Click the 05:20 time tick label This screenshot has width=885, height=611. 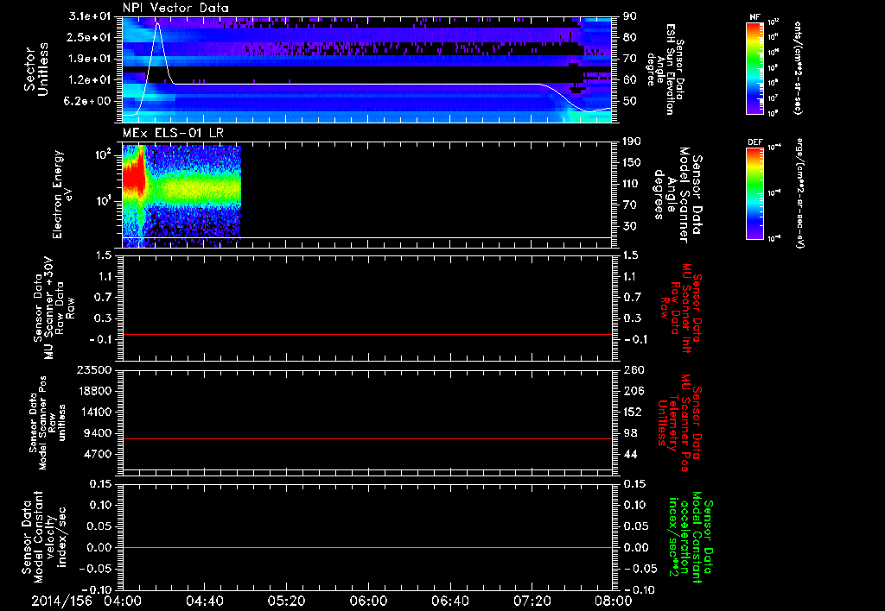point(286,601)
